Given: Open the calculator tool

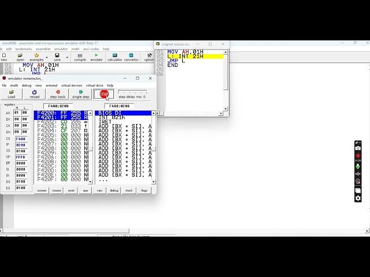Looking at the screenshot, I should coord(114,57).
